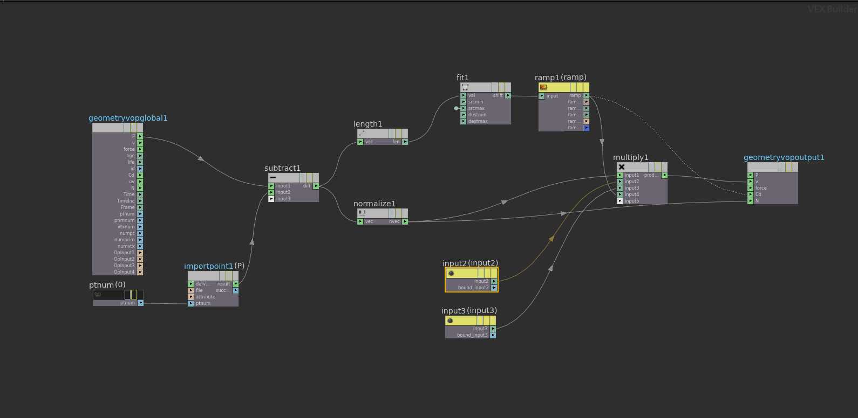Click the bound_input2 output port on input2

[493, 288]
